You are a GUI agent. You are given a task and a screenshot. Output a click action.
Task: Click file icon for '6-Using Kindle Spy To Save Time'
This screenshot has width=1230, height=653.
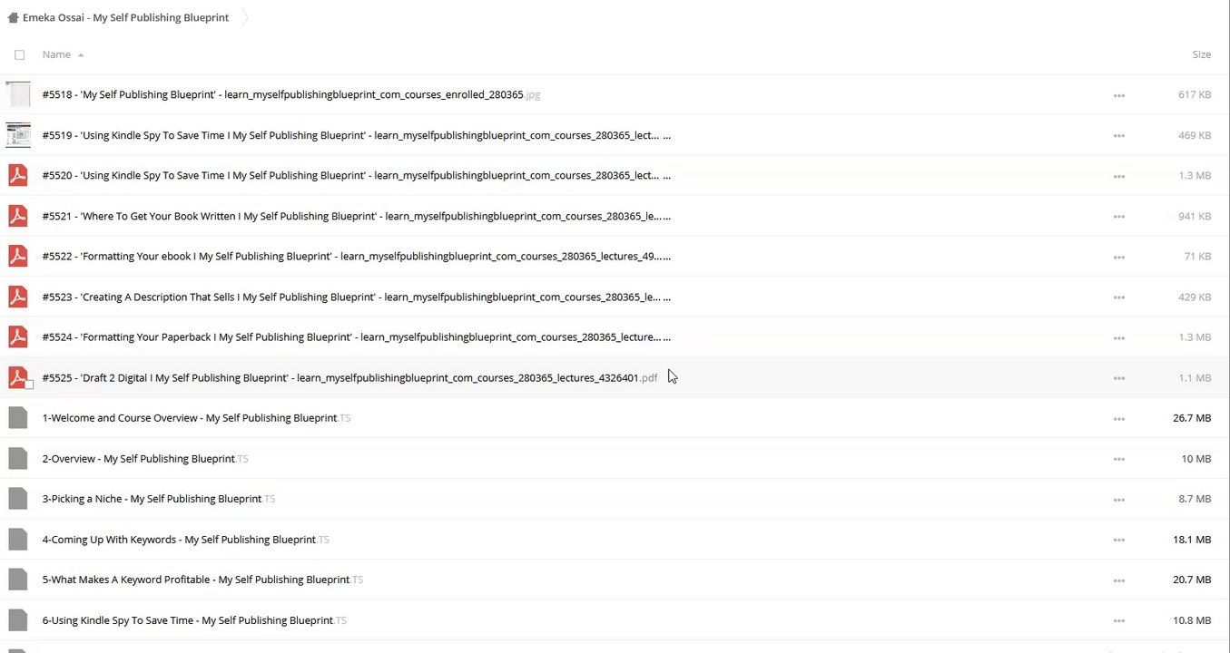click(18, 620)
